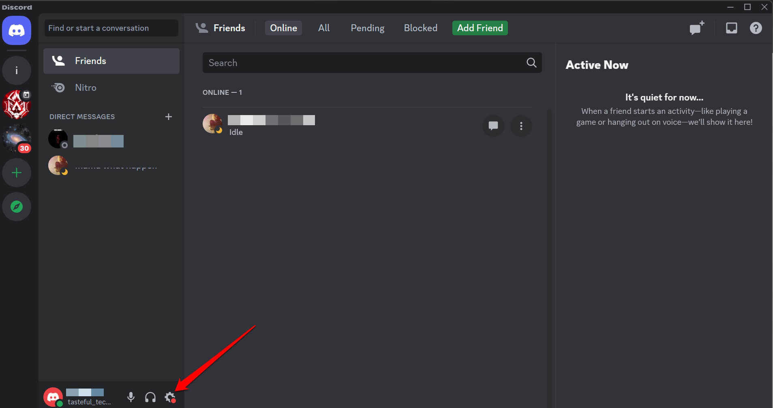
Task: Open Discord home direct messages icon
Action: (x=17, y=30)
